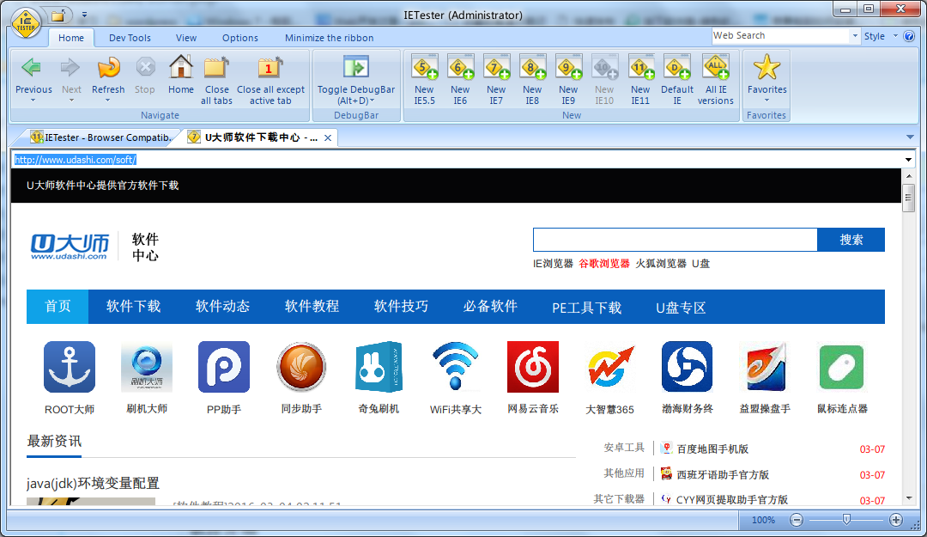This screenshot has width=927, height=537.
Task: Click the ROOT大师 download icon
Action: tap(70, 367)
